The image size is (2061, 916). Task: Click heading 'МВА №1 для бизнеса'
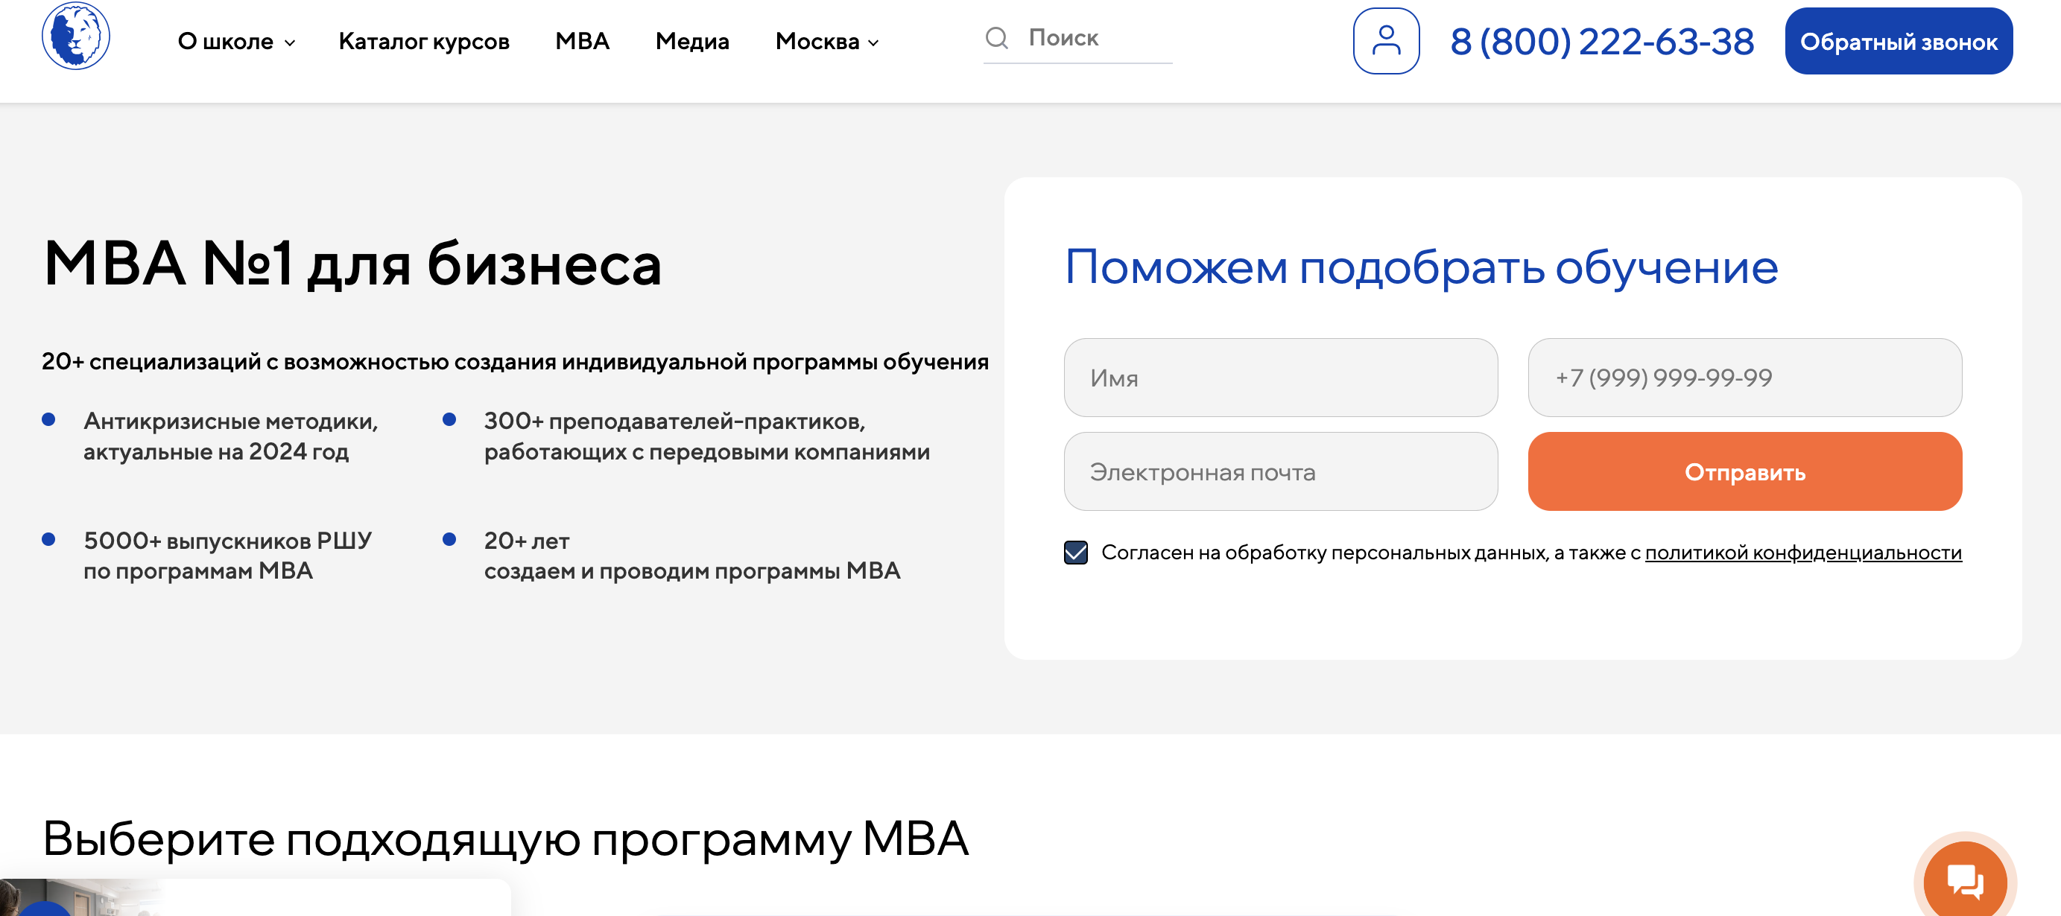(x=352, y=264)
